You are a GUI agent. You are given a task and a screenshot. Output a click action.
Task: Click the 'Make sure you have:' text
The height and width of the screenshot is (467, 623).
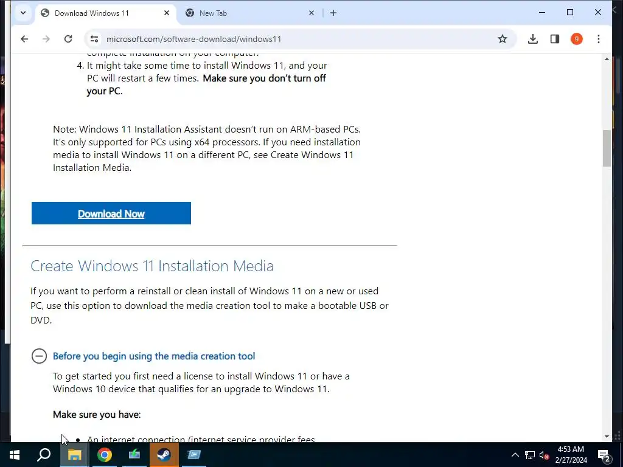[x=97, y=414]
